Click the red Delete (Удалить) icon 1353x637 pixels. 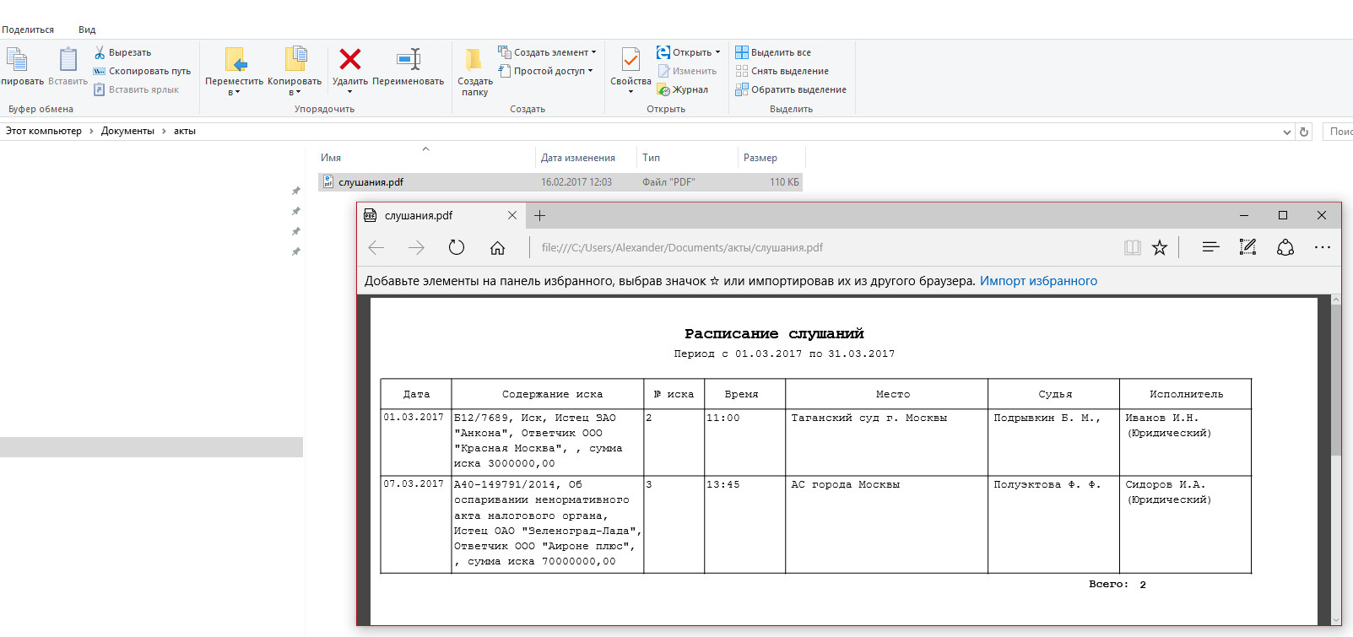350,60
